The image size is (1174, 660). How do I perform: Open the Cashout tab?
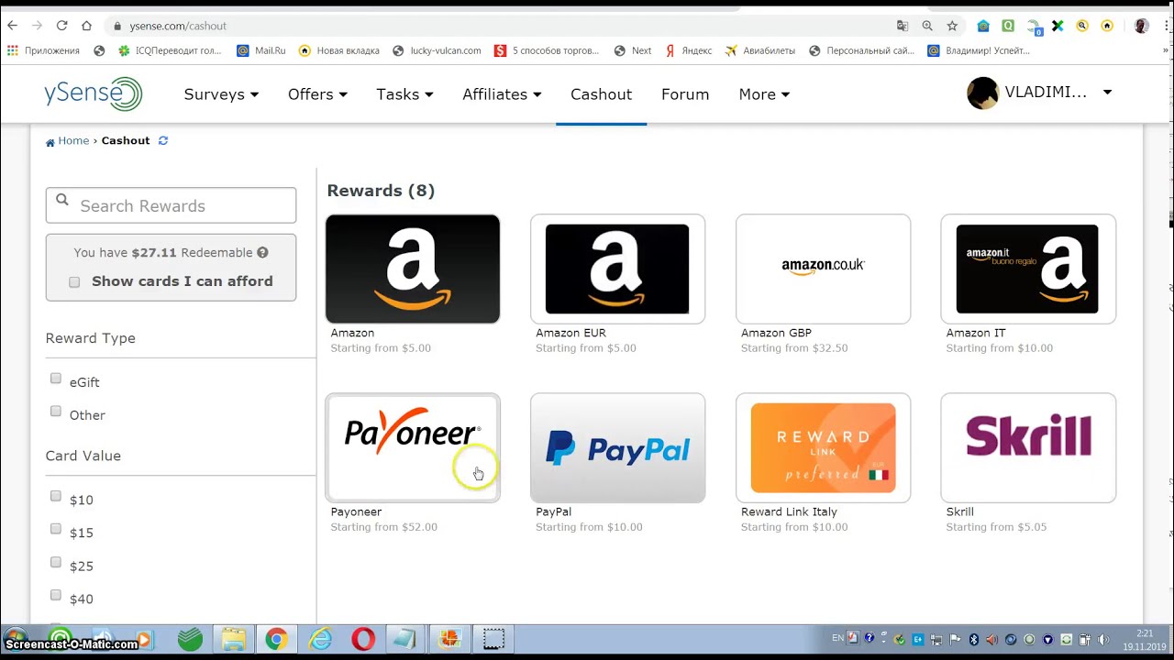click(x=601, y=94)
